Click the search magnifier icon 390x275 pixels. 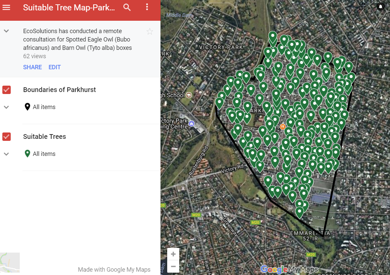click(x=127, y=7)
